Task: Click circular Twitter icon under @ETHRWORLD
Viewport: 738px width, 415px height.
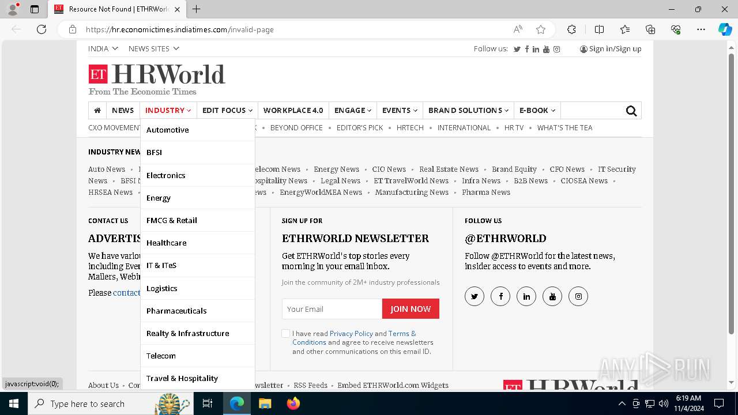Action: [x=475, y=296]
